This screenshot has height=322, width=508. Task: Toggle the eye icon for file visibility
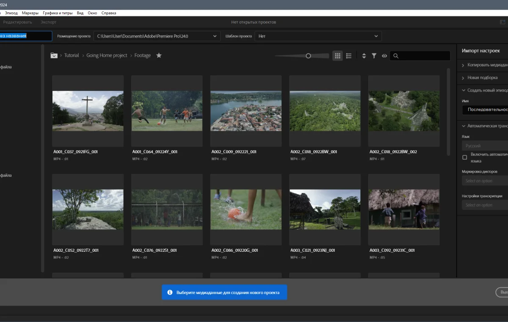tap(384, 56)
